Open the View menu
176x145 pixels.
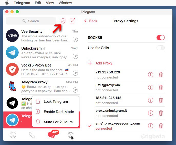[x=50, y=3]
